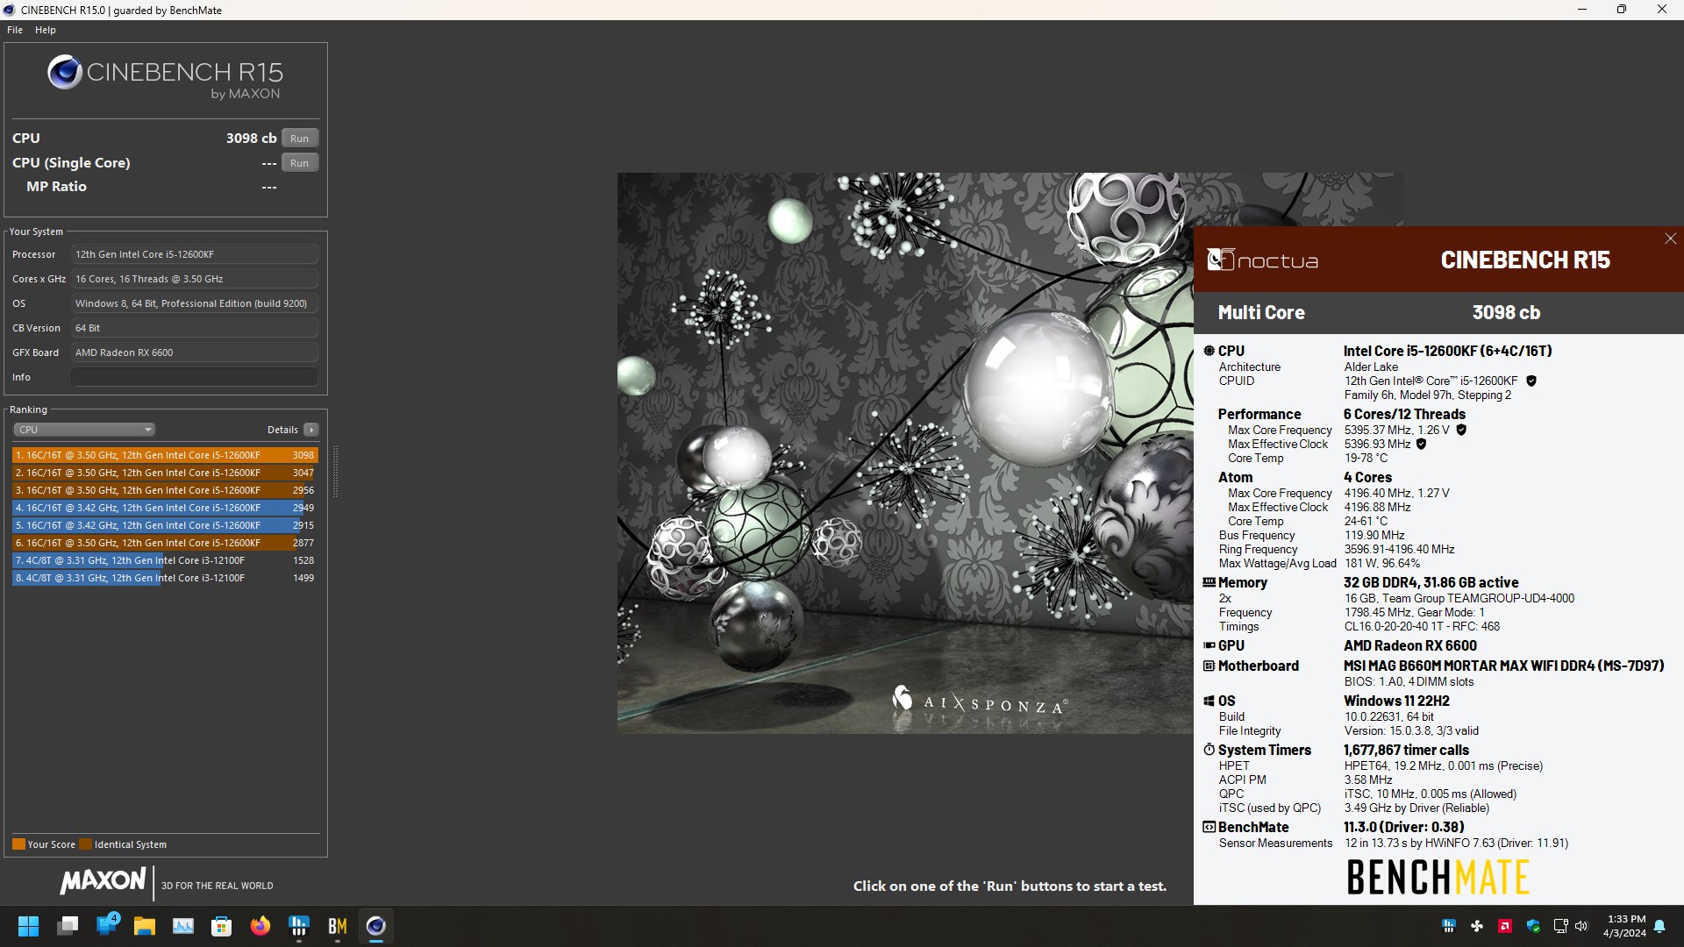Image resolution: width=1684 pixels, height=947 pixels.
Task: Grab the ranking panel splitter handle
Action: 335,472
